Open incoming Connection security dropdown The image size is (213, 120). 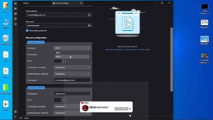[x=72, y=67]
